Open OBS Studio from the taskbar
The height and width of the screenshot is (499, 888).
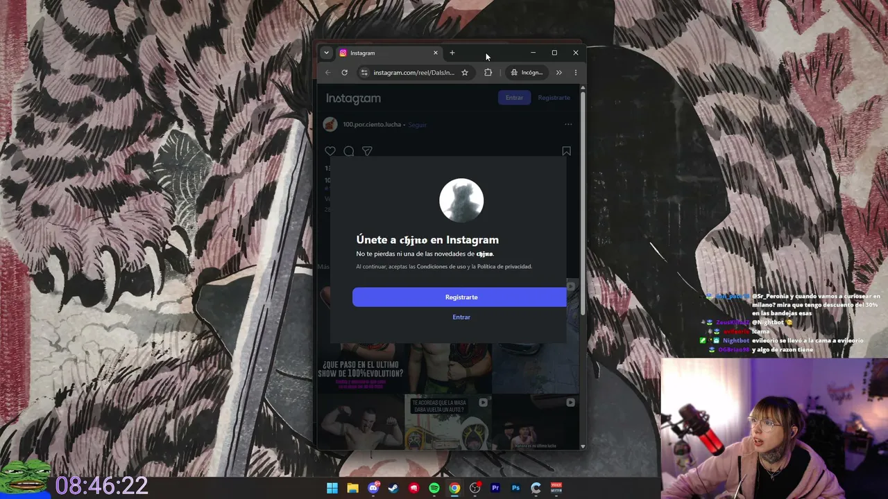click(475, 488)
